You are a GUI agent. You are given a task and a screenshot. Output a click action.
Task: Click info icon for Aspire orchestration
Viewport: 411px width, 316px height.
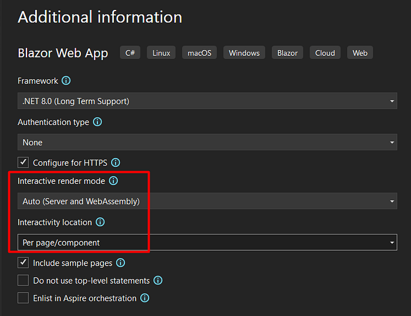[x=144, y=298]
